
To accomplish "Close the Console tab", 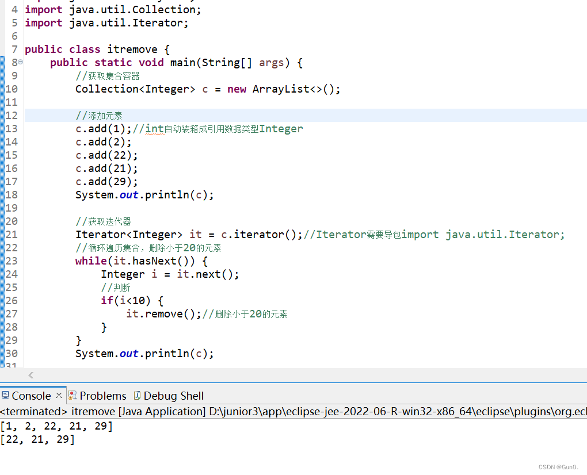I will 59,395.
